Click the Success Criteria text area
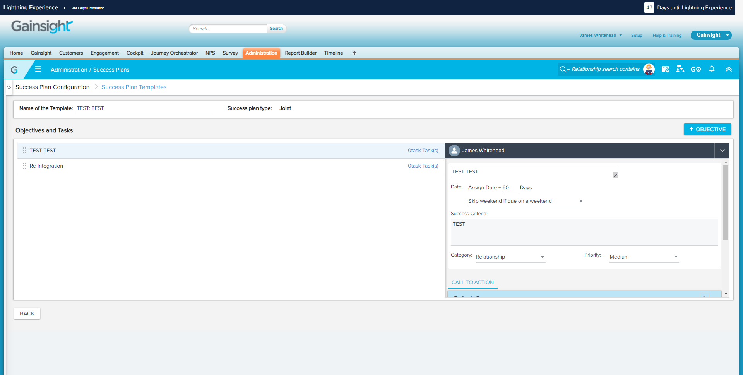Screen dimensions: 743x375 [x=584, y=232]
